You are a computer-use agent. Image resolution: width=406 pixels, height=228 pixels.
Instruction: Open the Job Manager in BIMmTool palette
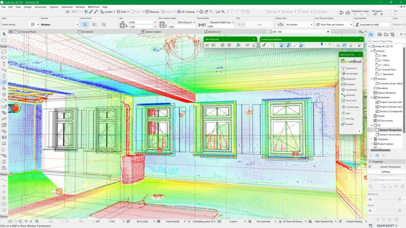coord(350,74)
